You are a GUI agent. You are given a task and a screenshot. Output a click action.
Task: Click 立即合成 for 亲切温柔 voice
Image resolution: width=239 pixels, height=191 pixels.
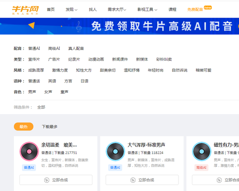(x=56, y=180)
